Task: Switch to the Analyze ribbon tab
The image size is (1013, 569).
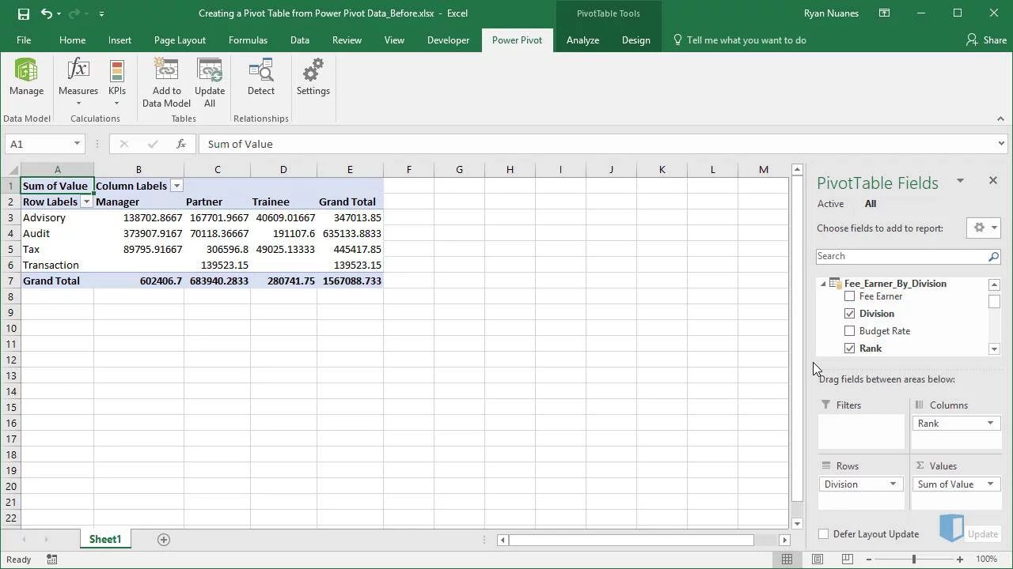Action: 582,40
